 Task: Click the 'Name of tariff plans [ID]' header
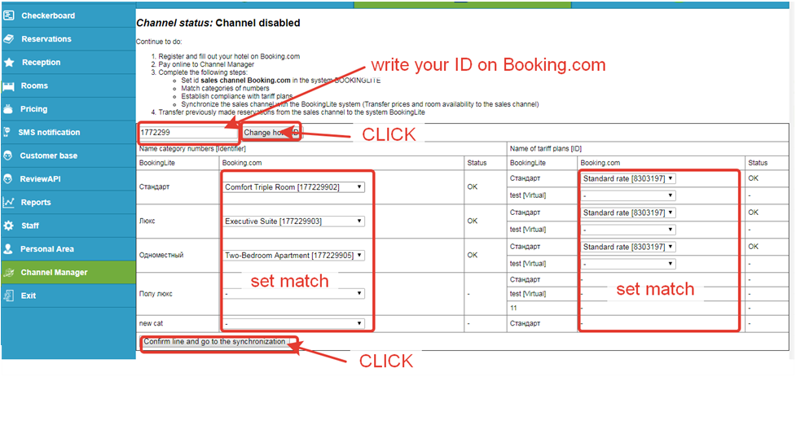click(546, 149)
